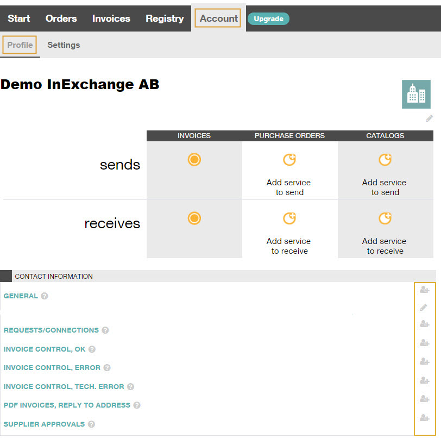Open the Profile sub-tab
This screenshot has height=438, width=441.
[x=20, y=45]
